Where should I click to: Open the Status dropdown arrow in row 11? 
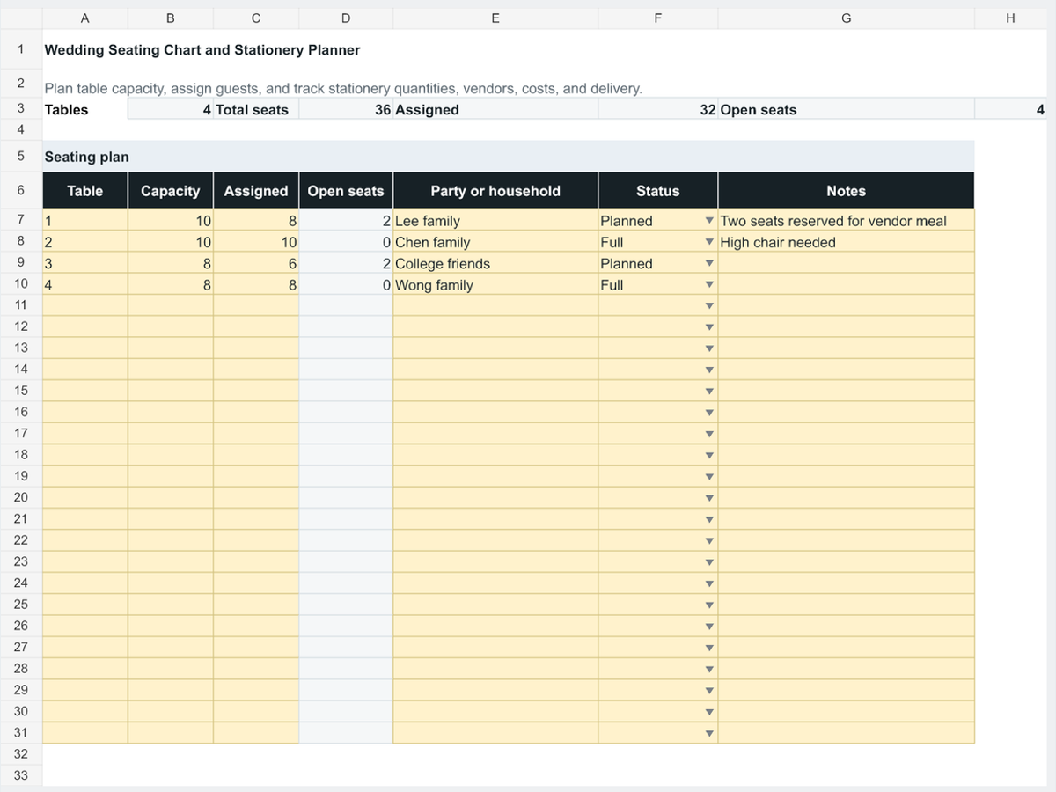coord(709,306)
